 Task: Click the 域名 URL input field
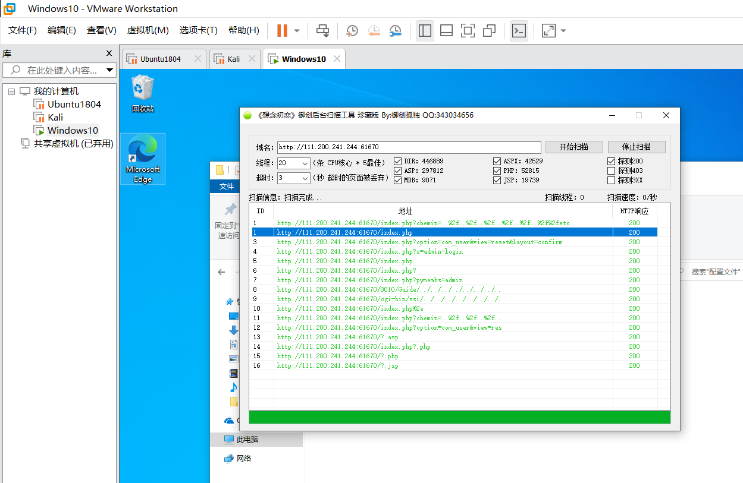click(x=409, y=147)
